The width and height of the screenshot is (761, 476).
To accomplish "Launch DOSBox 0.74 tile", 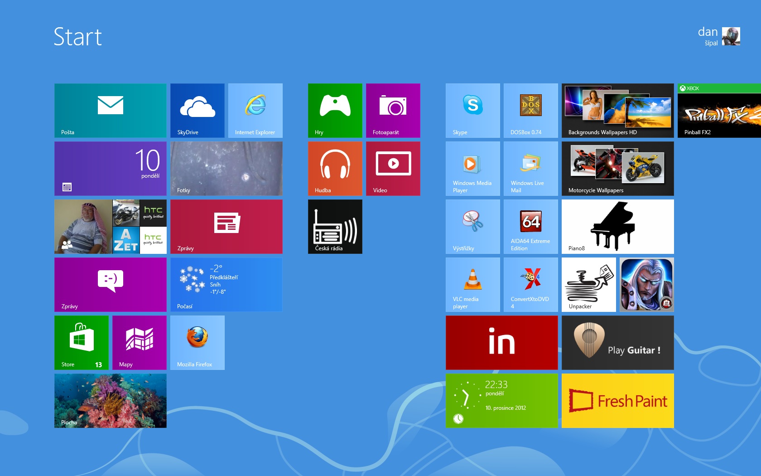I will point(531,111).
